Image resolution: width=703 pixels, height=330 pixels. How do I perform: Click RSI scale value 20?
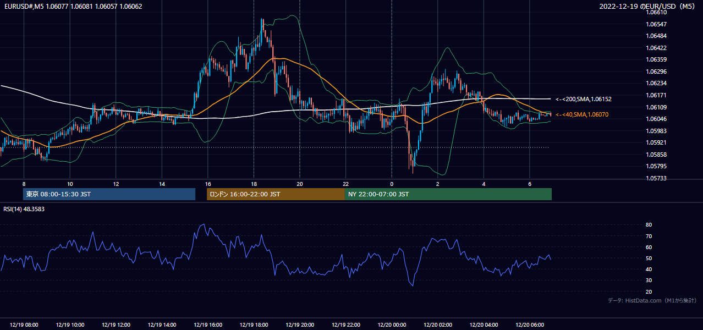[x=649, y=291]
